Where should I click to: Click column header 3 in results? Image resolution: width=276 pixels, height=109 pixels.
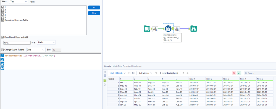[x=154, y=79]
